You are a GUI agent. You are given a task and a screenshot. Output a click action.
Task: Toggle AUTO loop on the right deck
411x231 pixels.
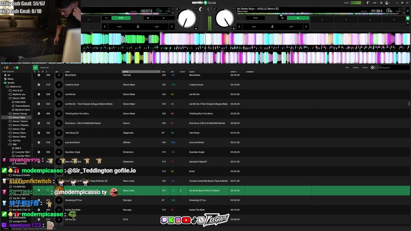tap(254, 27)
